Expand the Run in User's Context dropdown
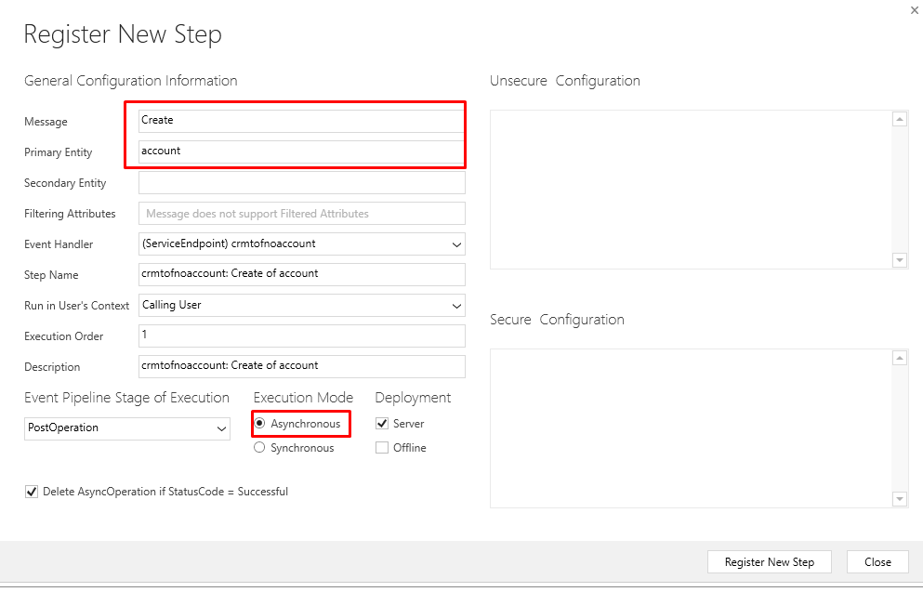Screen dimensions: 923x592 pyautogui.click(x=302, y=306)
